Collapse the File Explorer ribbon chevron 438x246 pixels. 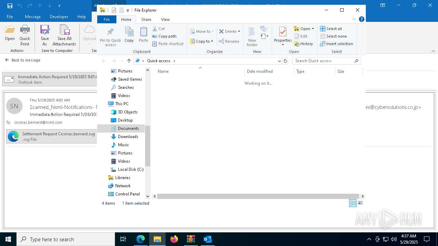point(354,19)
